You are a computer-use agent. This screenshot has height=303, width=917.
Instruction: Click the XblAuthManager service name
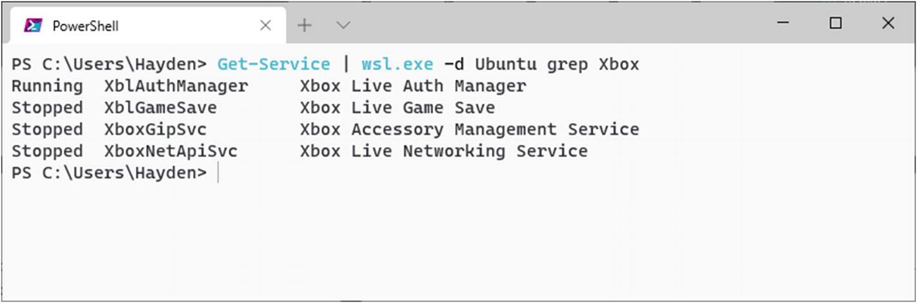(176, 86)
